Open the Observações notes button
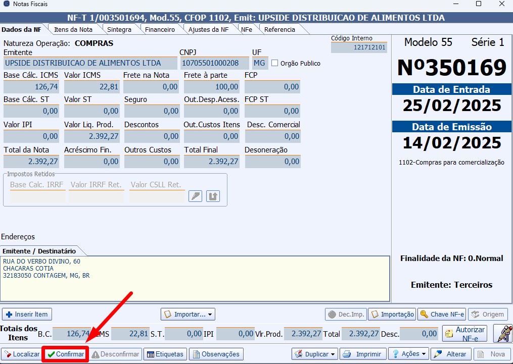 [x=216, y=354]
